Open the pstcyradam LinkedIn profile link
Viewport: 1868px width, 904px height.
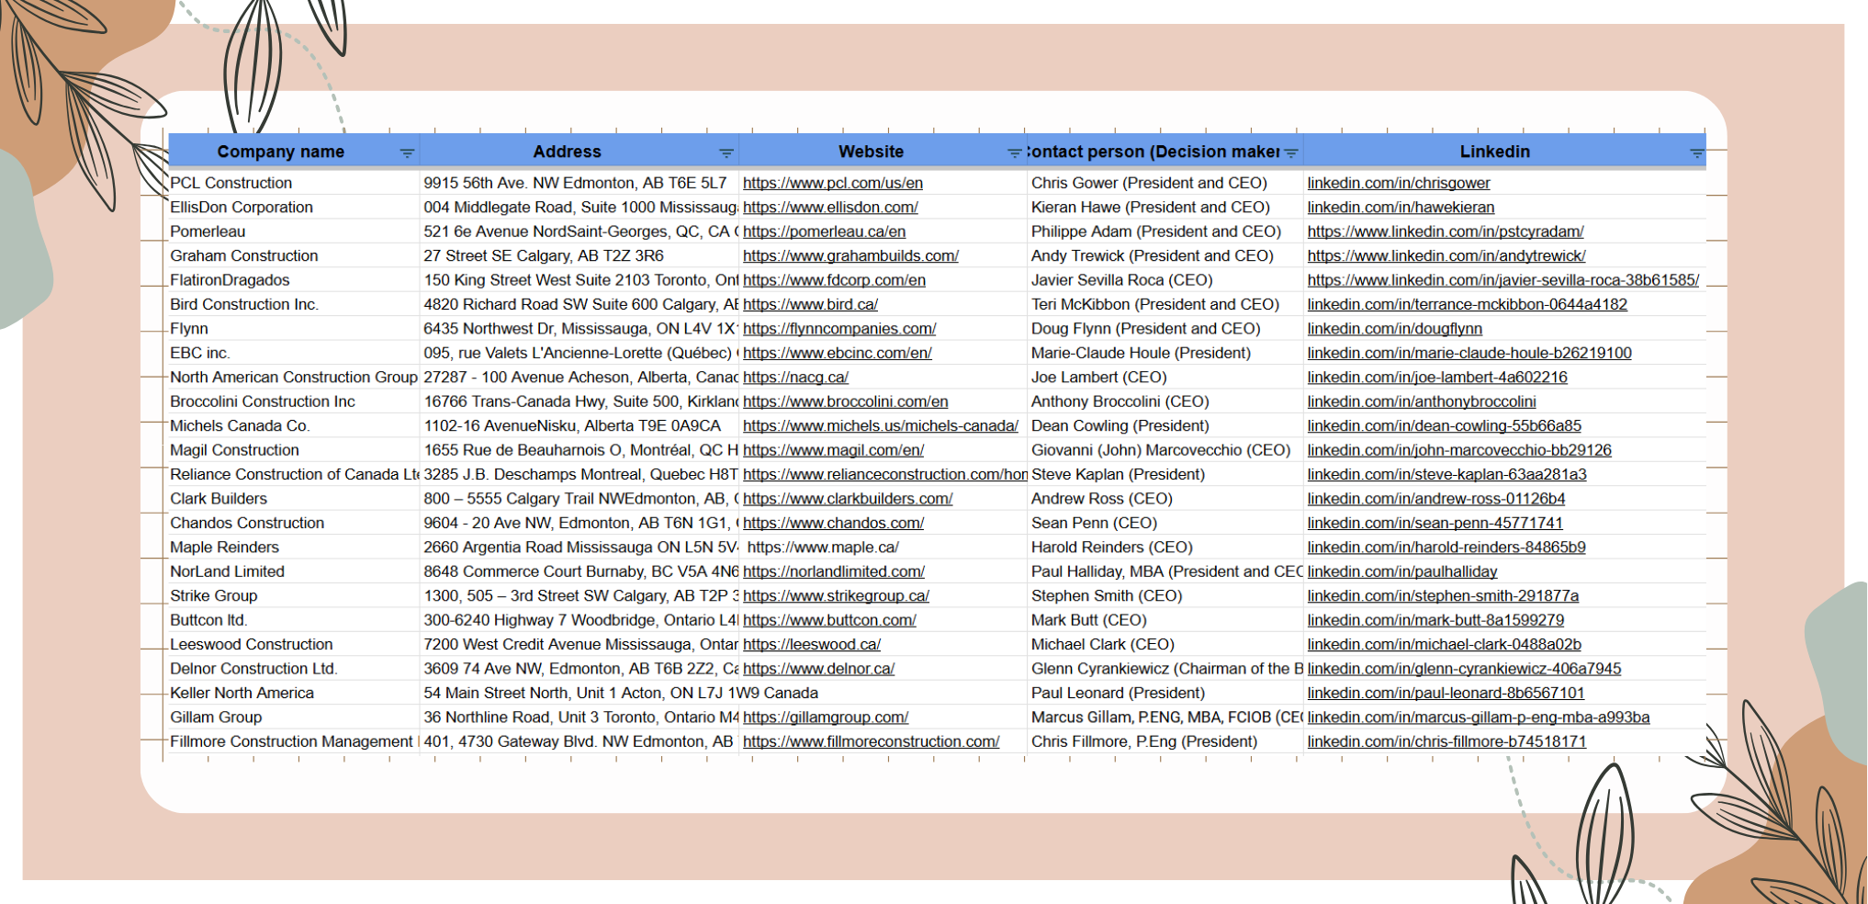[x=1446, y=232]
